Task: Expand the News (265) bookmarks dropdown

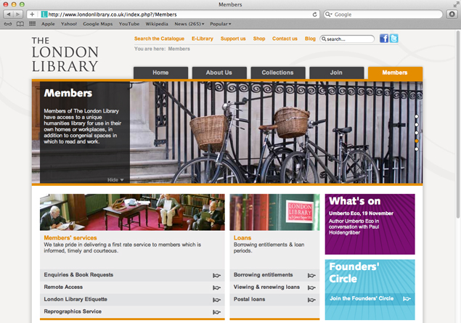Action: pos(189,24)
